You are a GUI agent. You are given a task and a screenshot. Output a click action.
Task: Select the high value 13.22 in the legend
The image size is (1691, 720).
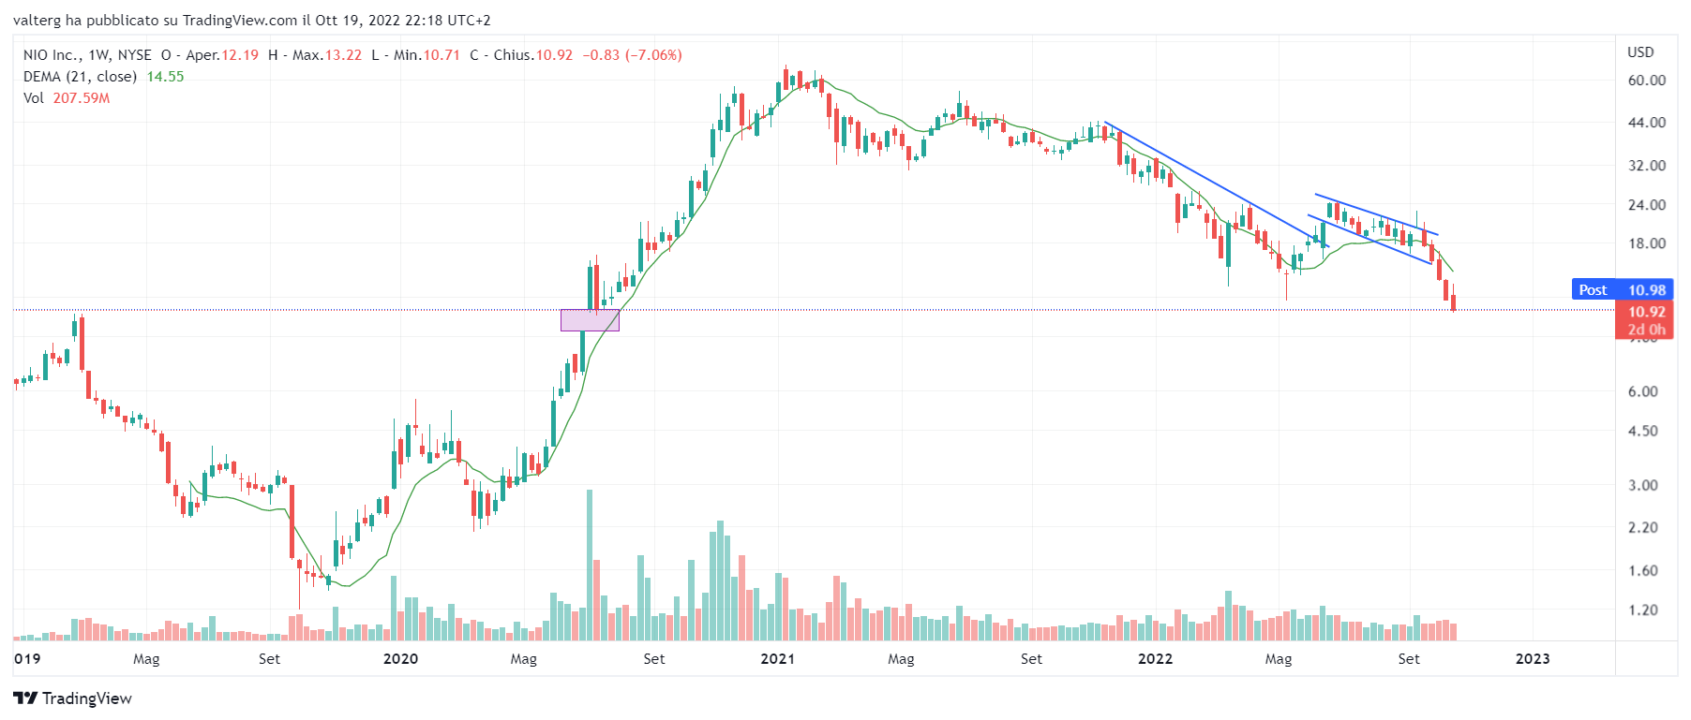[x=343, y=55]
